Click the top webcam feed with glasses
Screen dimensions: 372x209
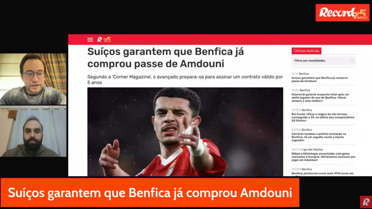33,79
